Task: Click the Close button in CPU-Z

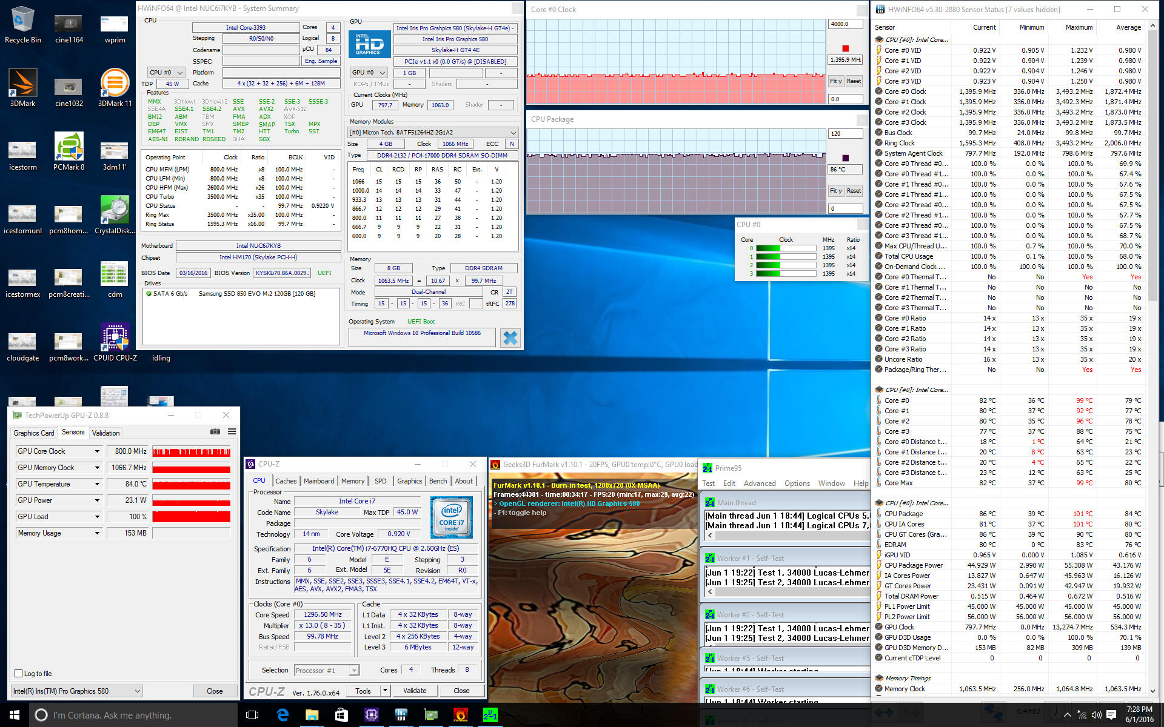Action: pos(461,691)
